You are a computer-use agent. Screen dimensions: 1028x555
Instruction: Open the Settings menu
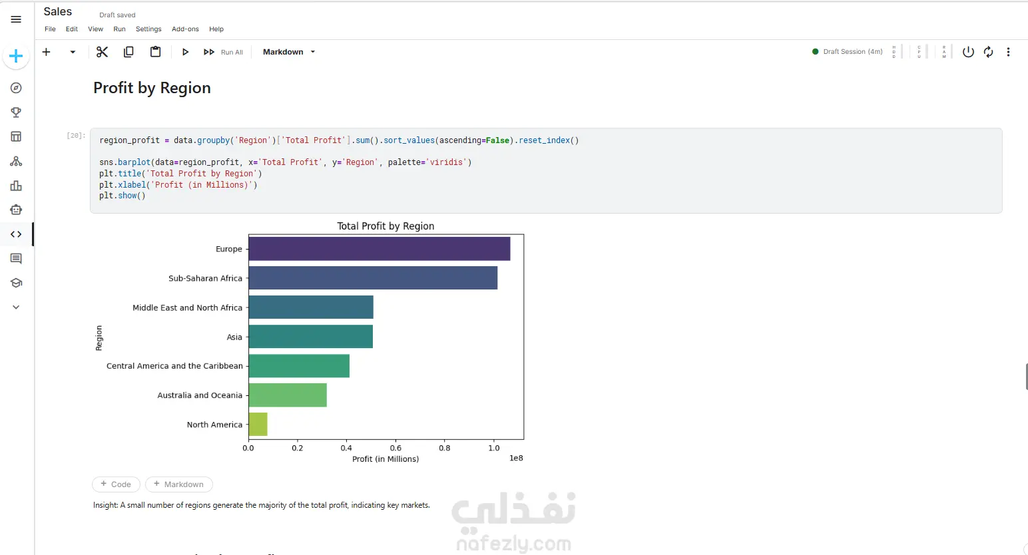click(x=148, y=29)
